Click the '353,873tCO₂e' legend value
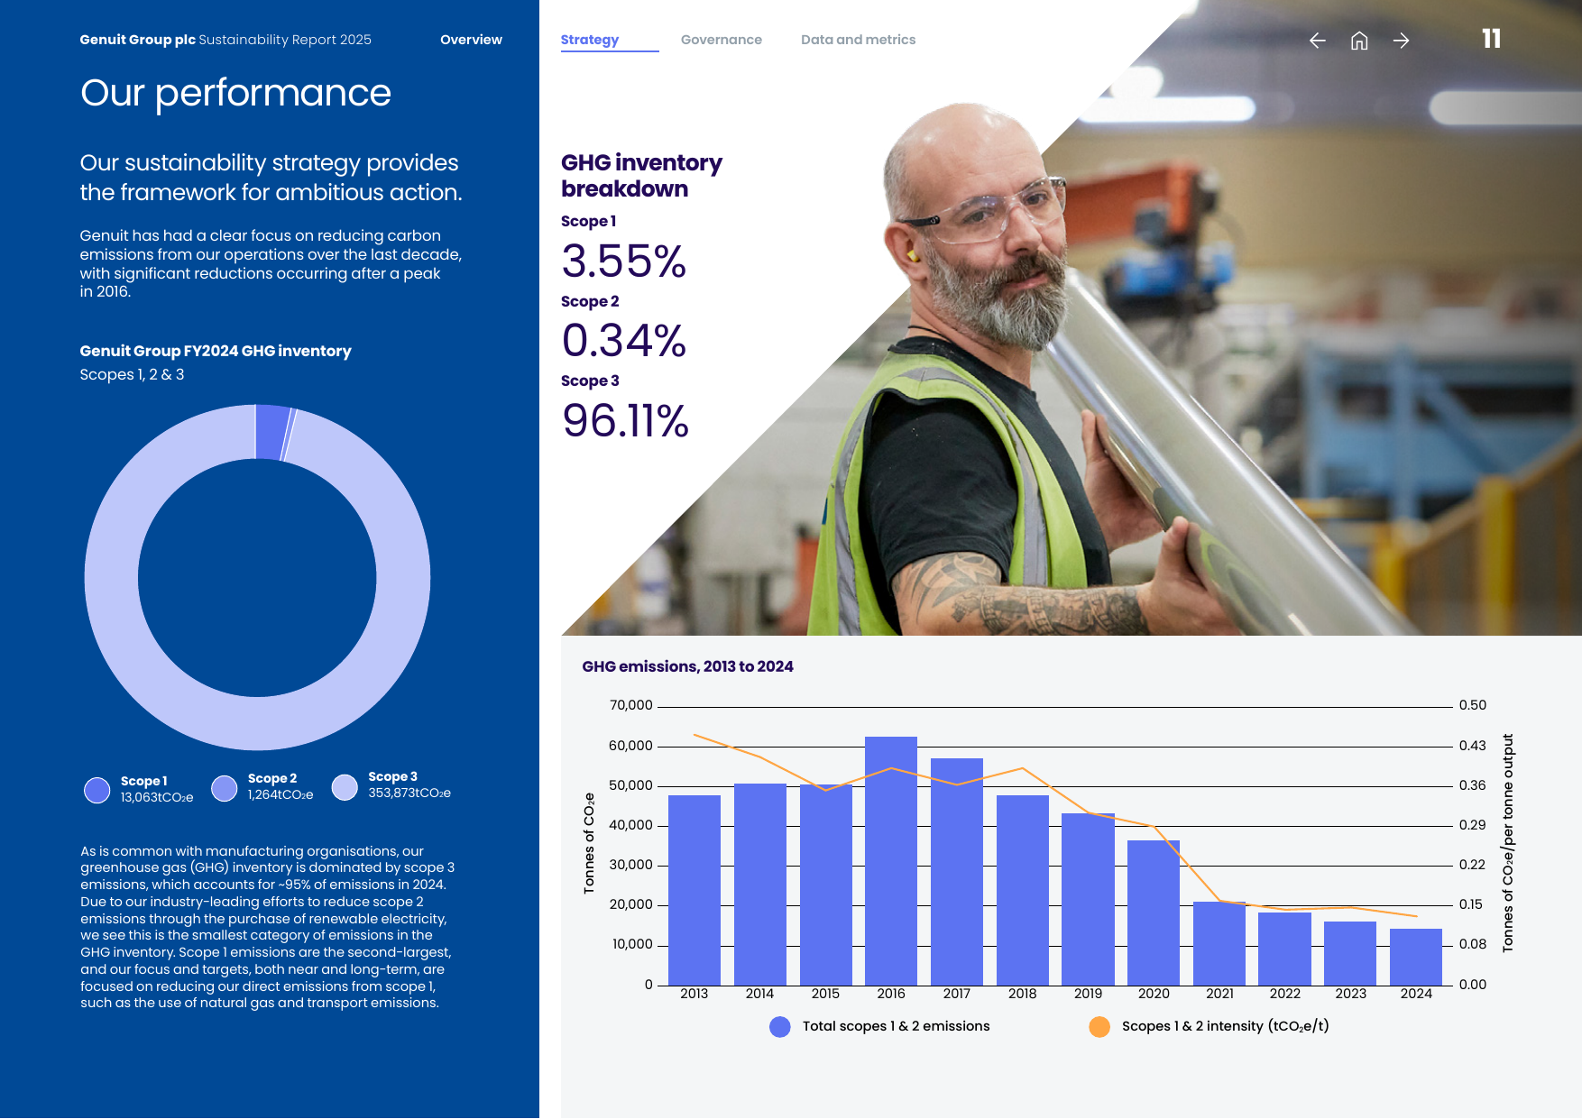 (409, 793)
